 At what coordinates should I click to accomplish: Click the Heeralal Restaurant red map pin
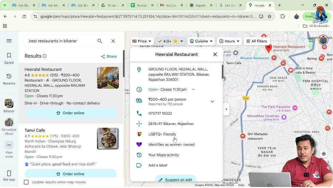[x=268, y=48]
